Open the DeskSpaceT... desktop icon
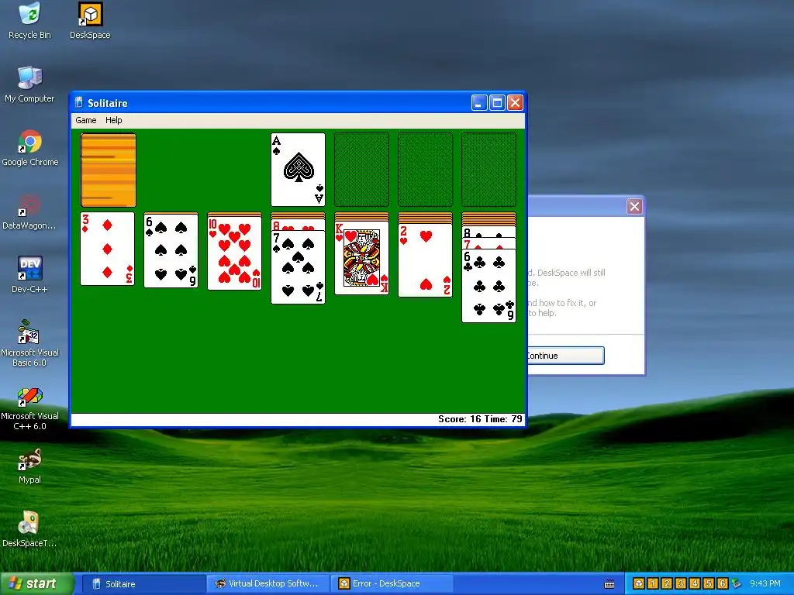Image resolution: width=794 pixels, height=595 pixels. [x=29, y=530]
